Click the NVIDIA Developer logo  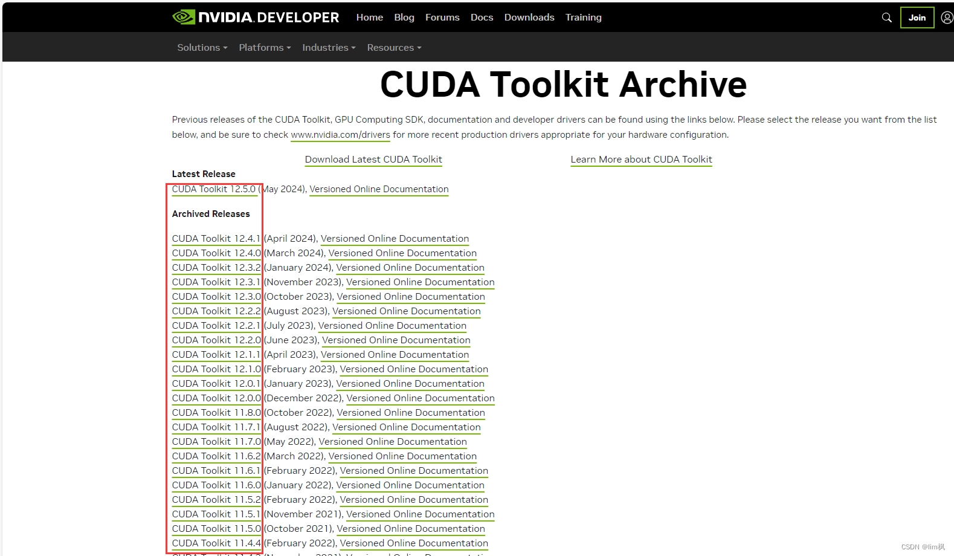point(256,17)
